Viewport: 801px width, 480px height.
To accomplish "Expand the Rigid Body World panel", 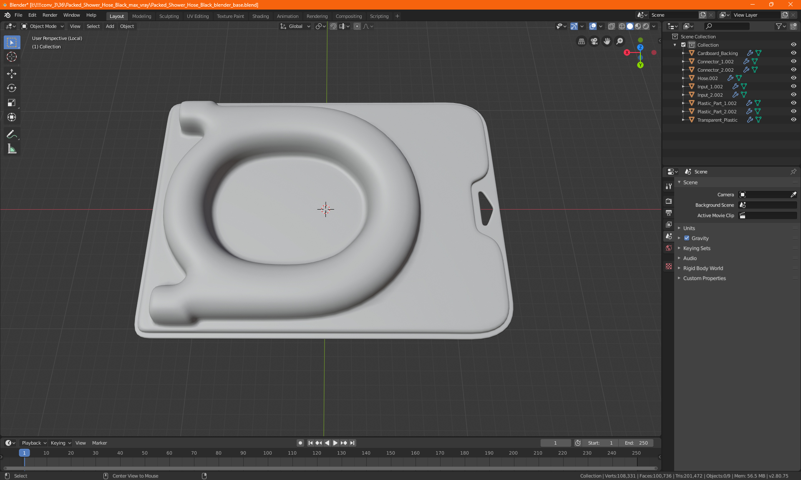I will [x=703, y=268].
